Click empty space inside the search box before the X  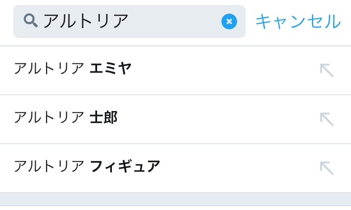(174, 21)
